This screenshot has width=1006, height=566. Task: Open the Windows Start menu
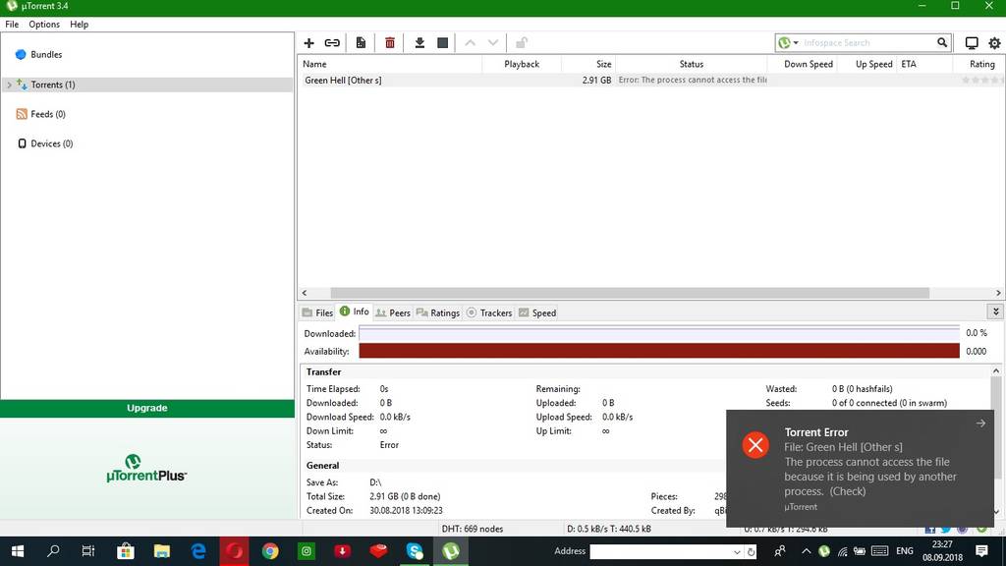click(x=18, y=551)
